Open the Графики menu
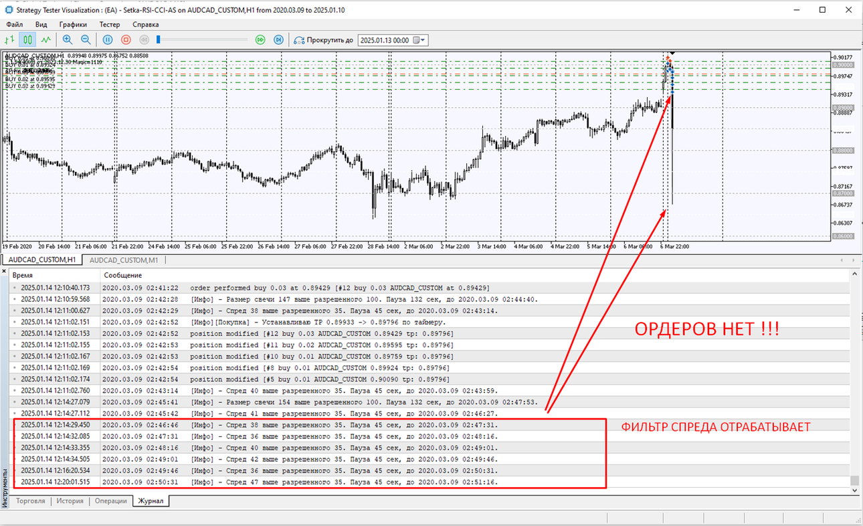 (73, 24)
